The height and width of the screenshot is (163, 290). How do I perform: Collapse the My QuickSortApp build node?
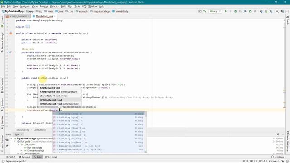click(x=11, y=139)
